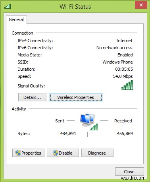Click the Close button at bottom

pyautogui.click(x=129, y=172)
